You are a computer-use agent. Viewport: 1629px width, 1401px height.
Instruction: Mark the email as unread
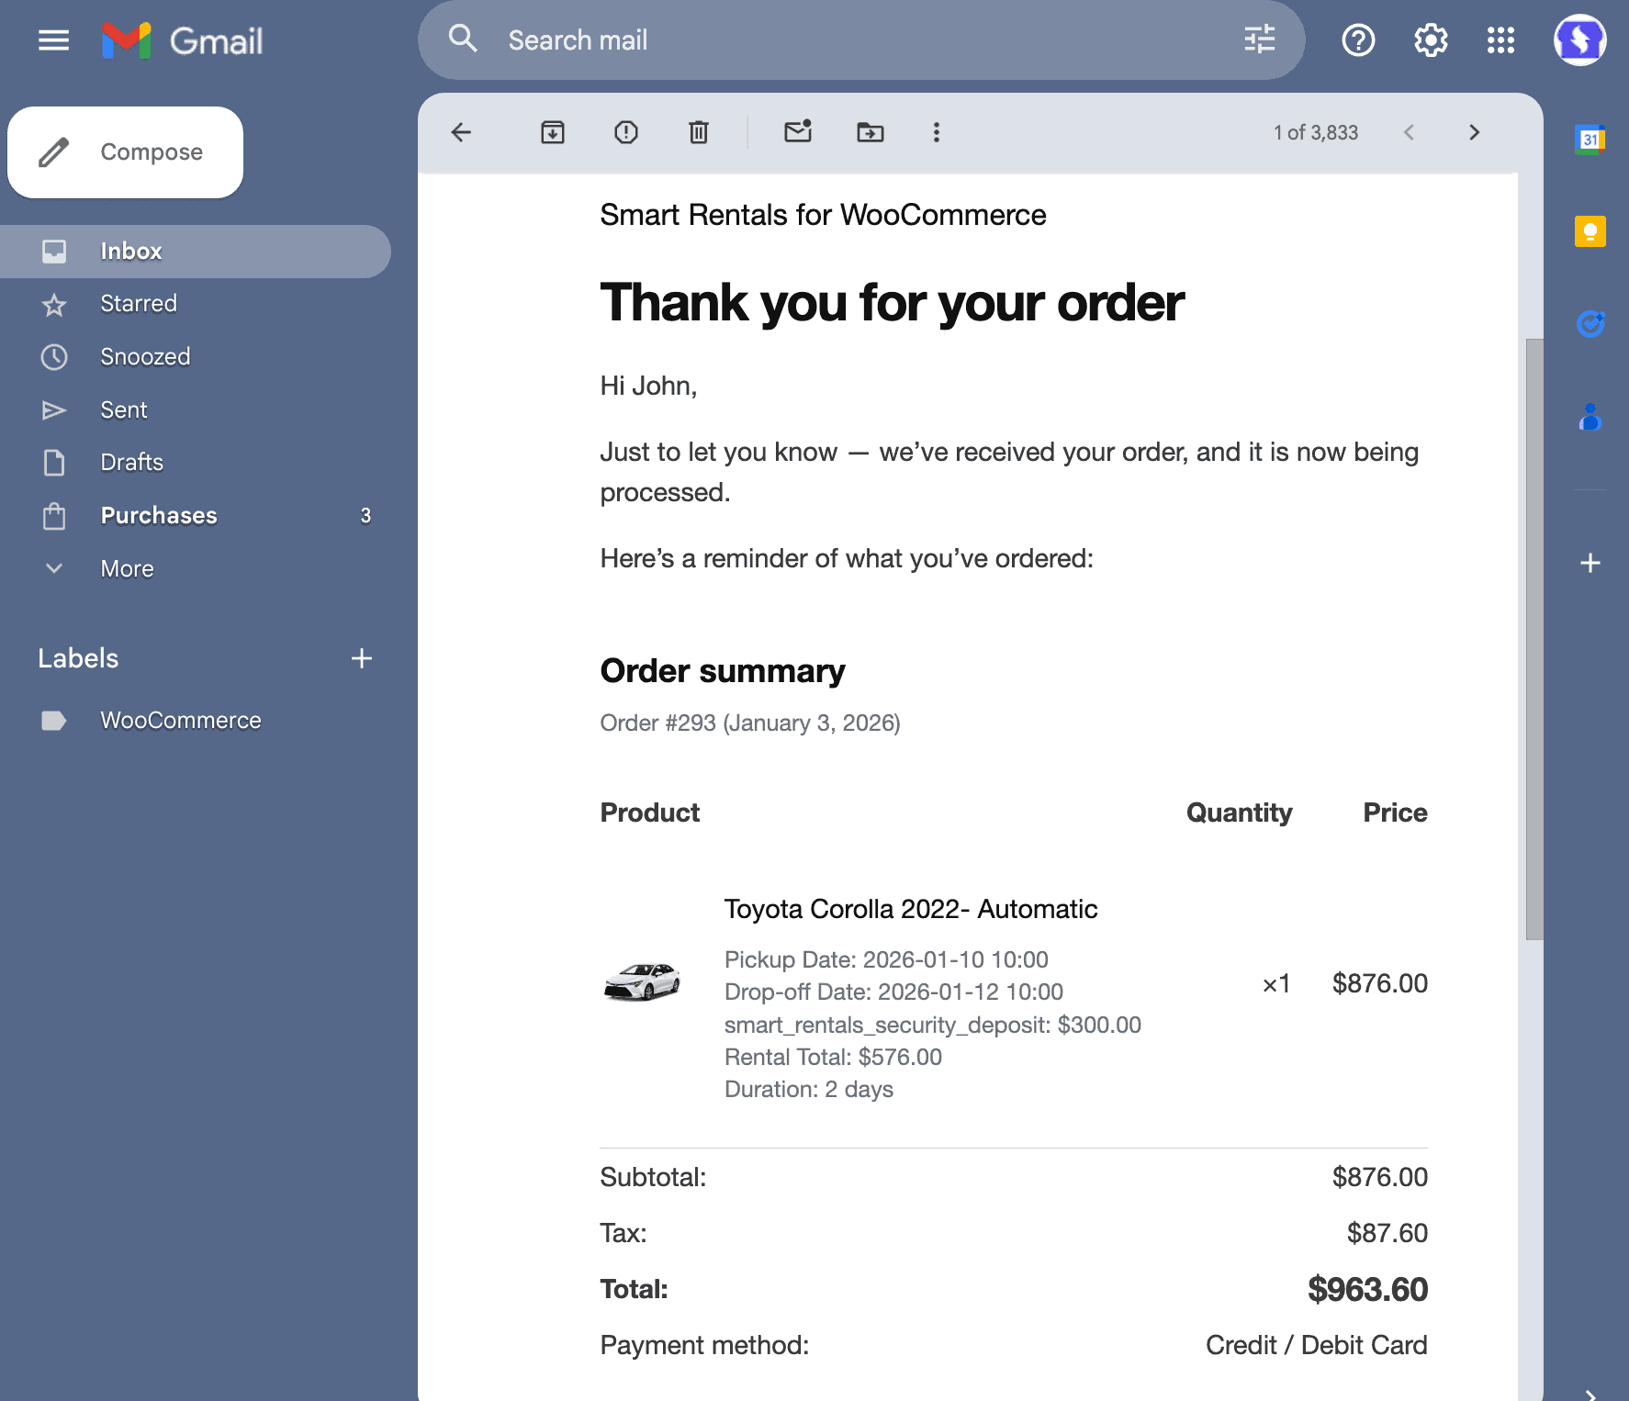[797, 132]
